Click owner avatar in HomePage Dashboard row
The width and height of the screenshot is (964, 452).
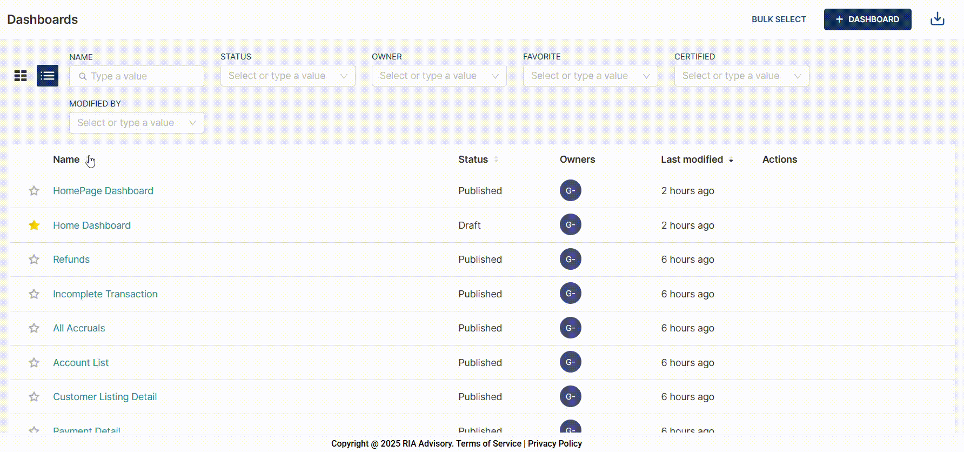(x=570, y=190)
